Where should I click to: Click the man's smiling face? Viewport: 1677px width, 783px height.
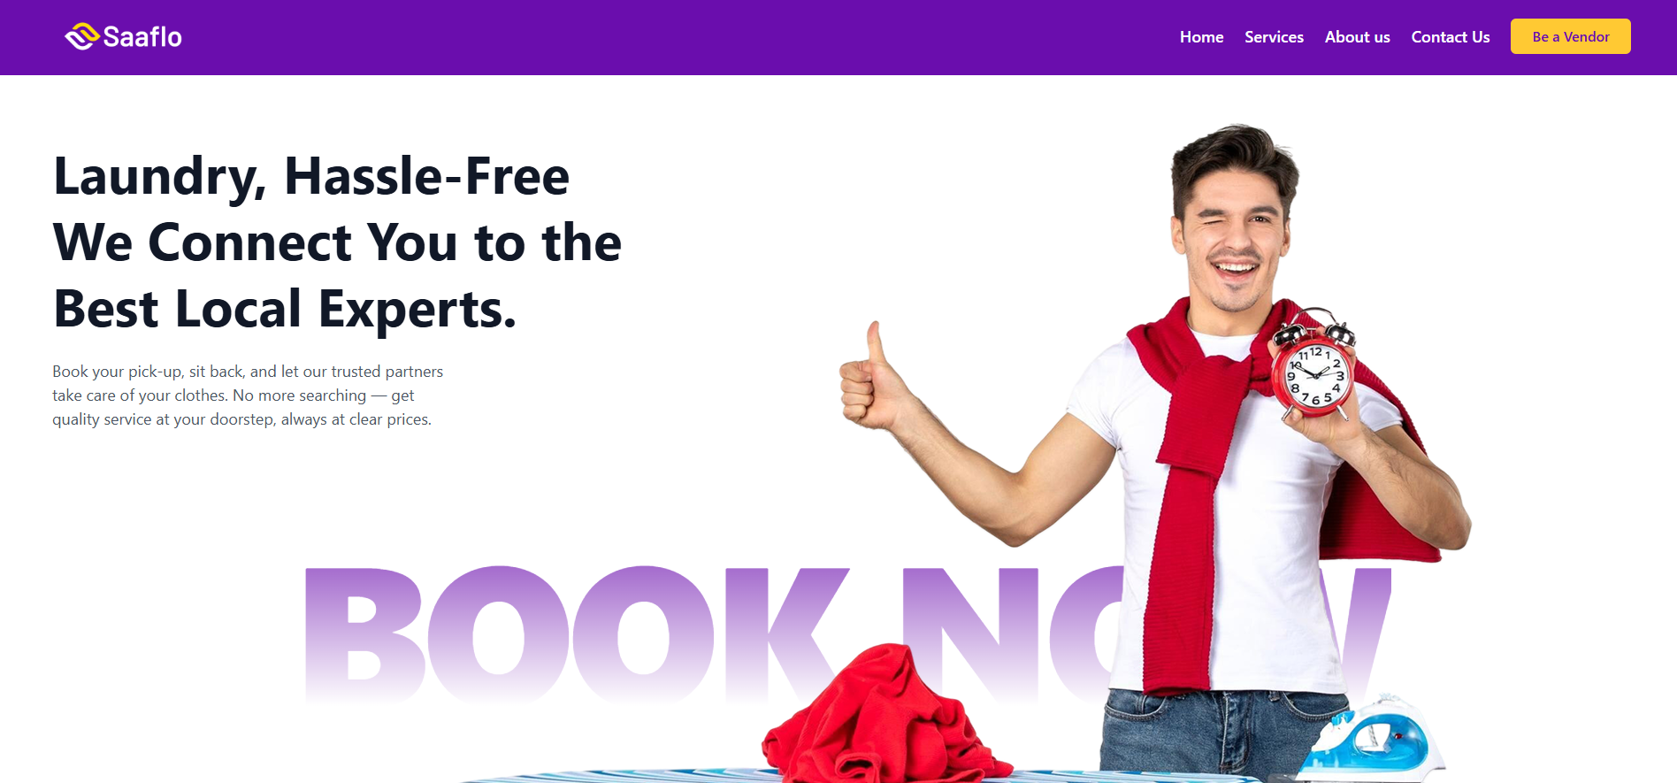pos(1234,243)
